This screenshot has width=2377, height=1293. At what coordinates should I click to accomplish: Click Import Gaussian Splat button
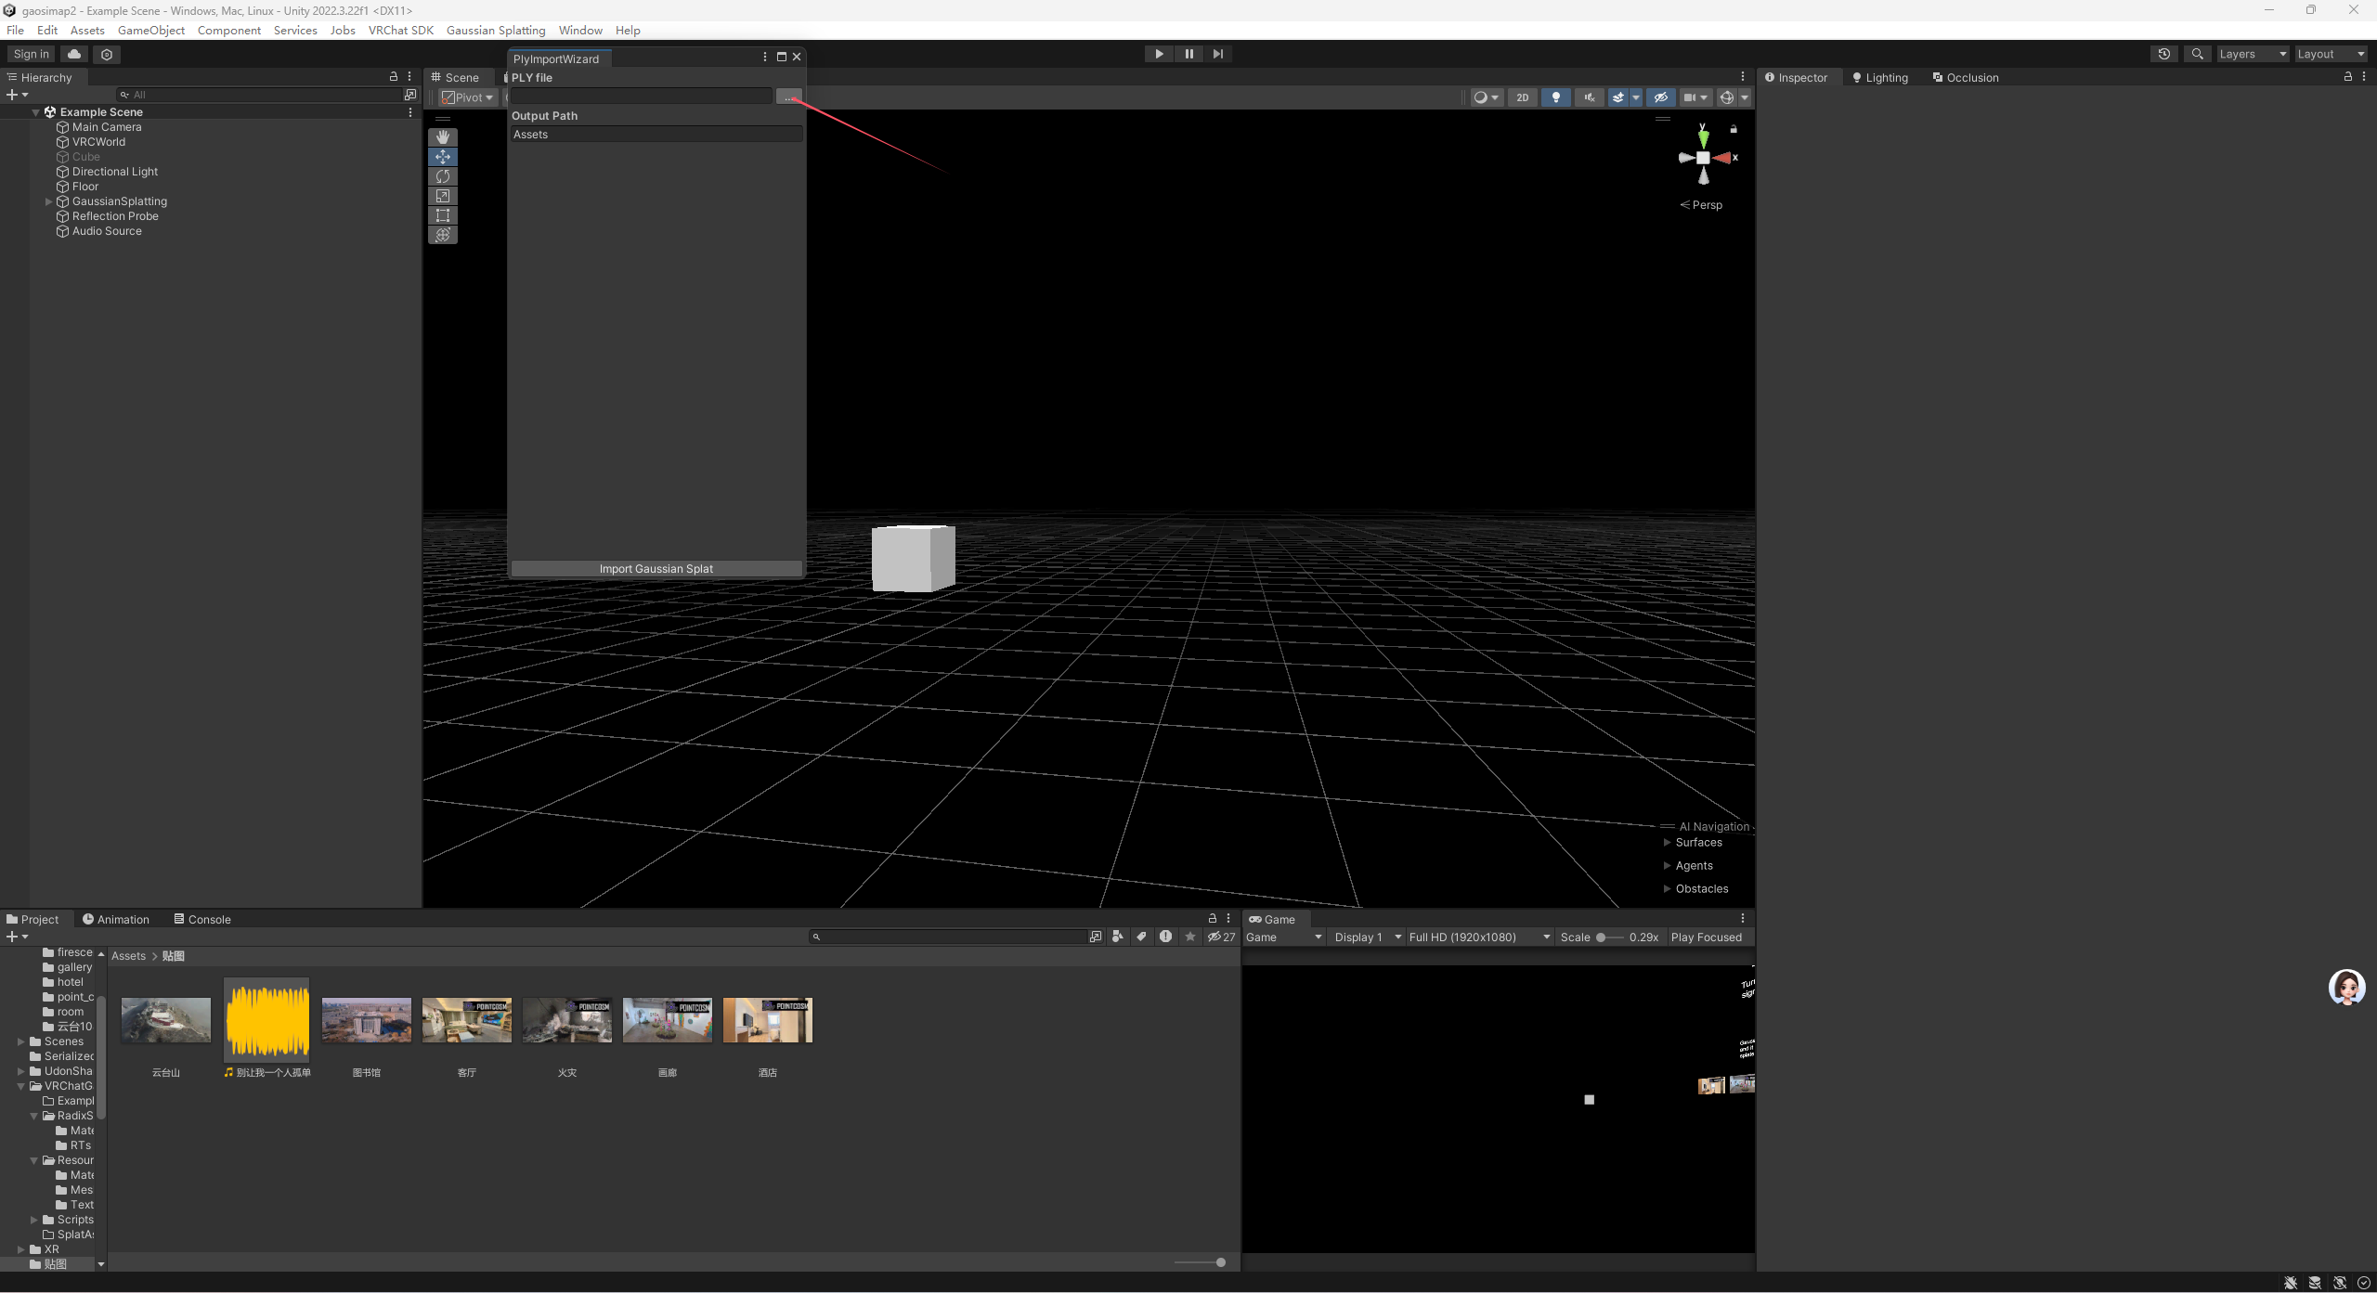[656, 569]
